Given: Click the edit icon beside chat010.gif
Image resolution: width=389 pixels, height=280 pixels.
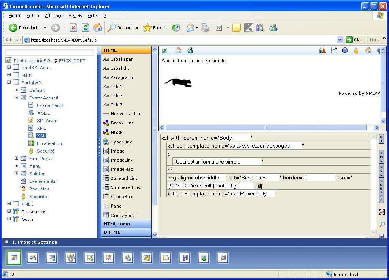Looking at the screenshot, I should [x=260, y=186].
